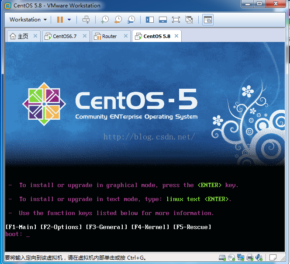This screenshot has width=290, height=264.
Task: Enter full screen mode
Action: click(x=176, y=20)
